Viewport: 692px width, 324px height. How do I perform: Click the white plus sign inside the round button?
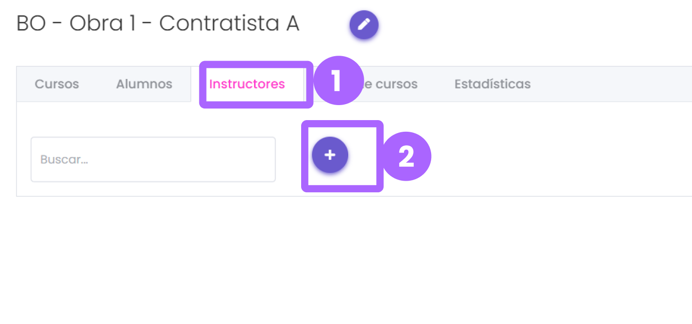(330, 155)
